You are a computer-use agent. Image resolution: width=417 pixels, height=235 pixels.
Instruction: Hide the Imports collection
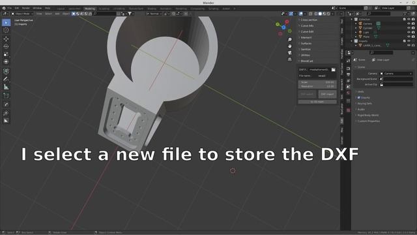409,41
